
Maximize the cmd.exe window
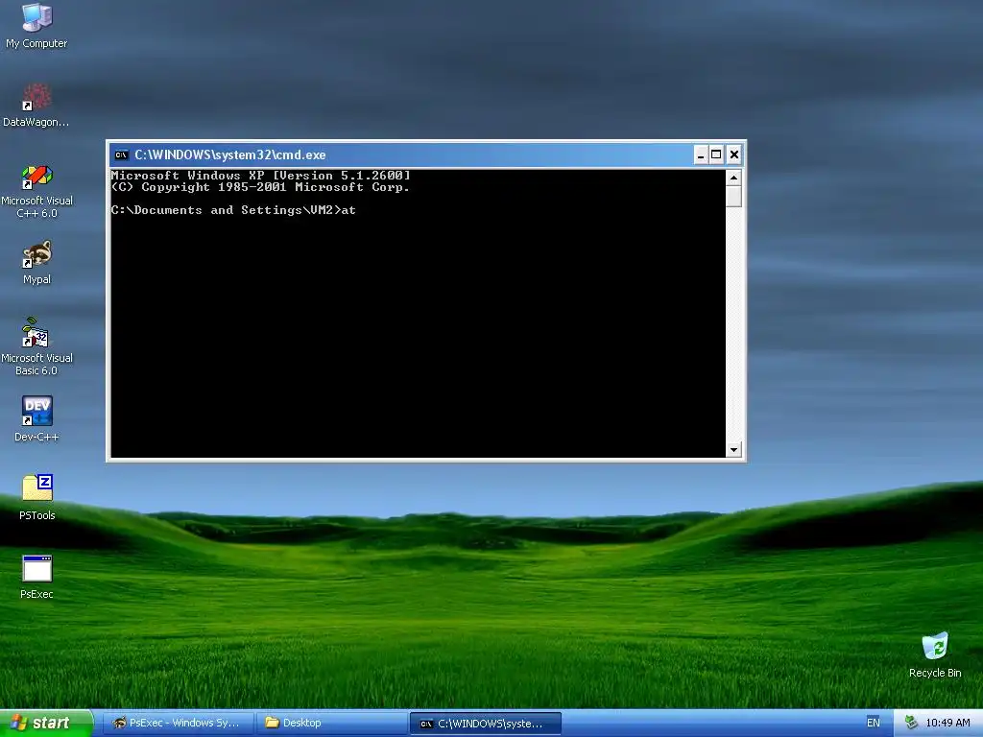point(716,155)
